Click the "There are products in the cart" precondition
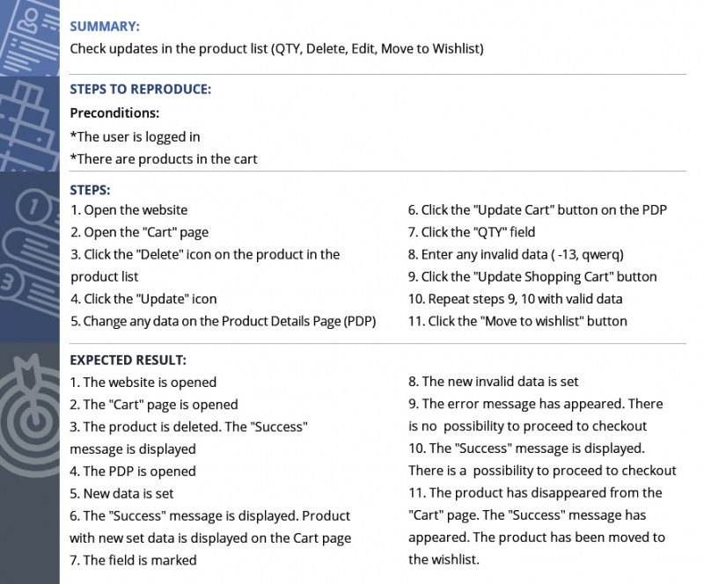704x584 pixels. pos(164,158)
